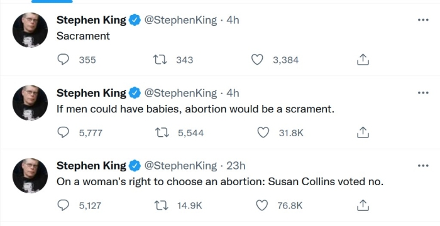This screenshot has height=226, width=440.
Task: Open the 4h timestamp of the "Sacrament" tweet
Action: (233, 20)
